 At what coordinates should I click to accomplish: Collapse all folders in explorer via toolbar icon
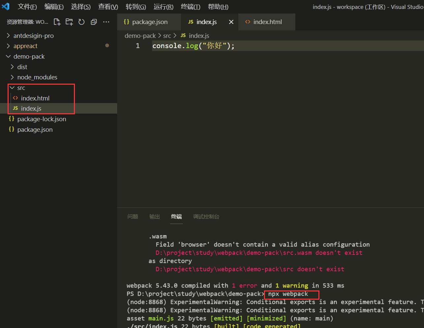[x=94, y=22]
